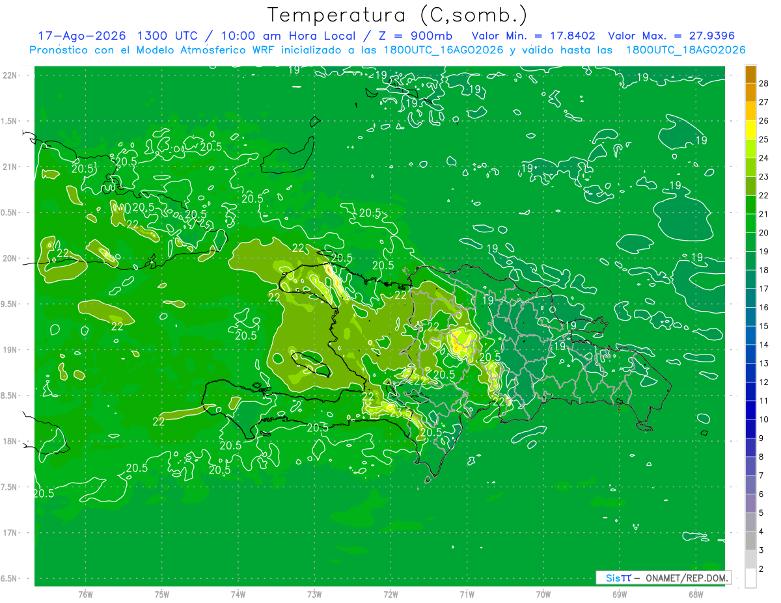The height and width of the screenshot is (603, 781).
Task: Click the "71W" longitude axis label
Action: 467,594
